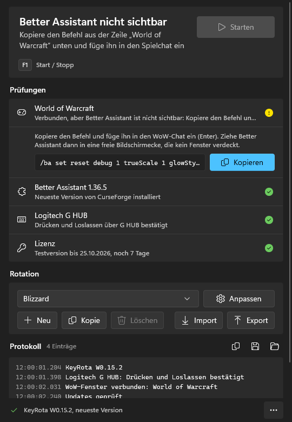Click the Löschen button

137,320
